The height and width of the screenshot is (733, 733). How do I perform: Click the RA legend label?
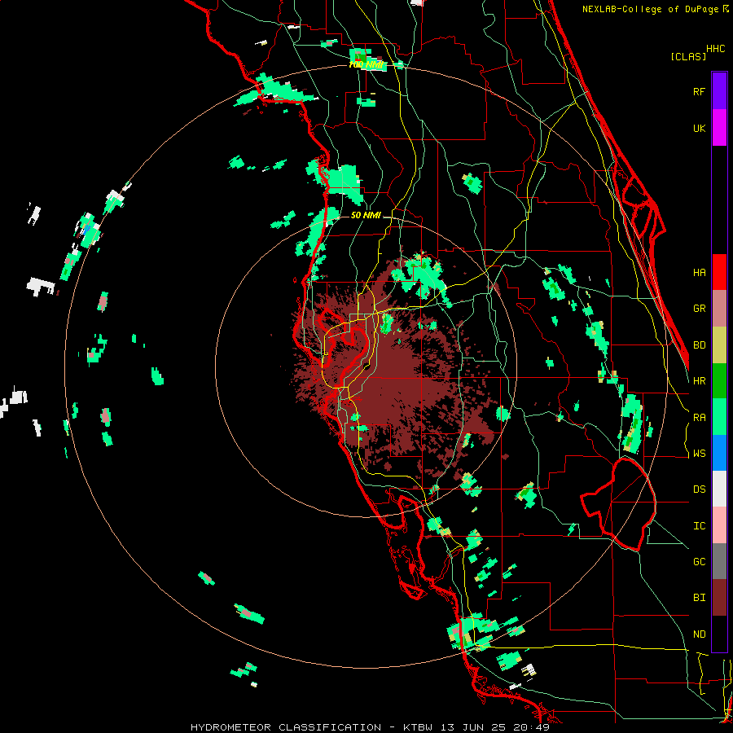[699, 417]
